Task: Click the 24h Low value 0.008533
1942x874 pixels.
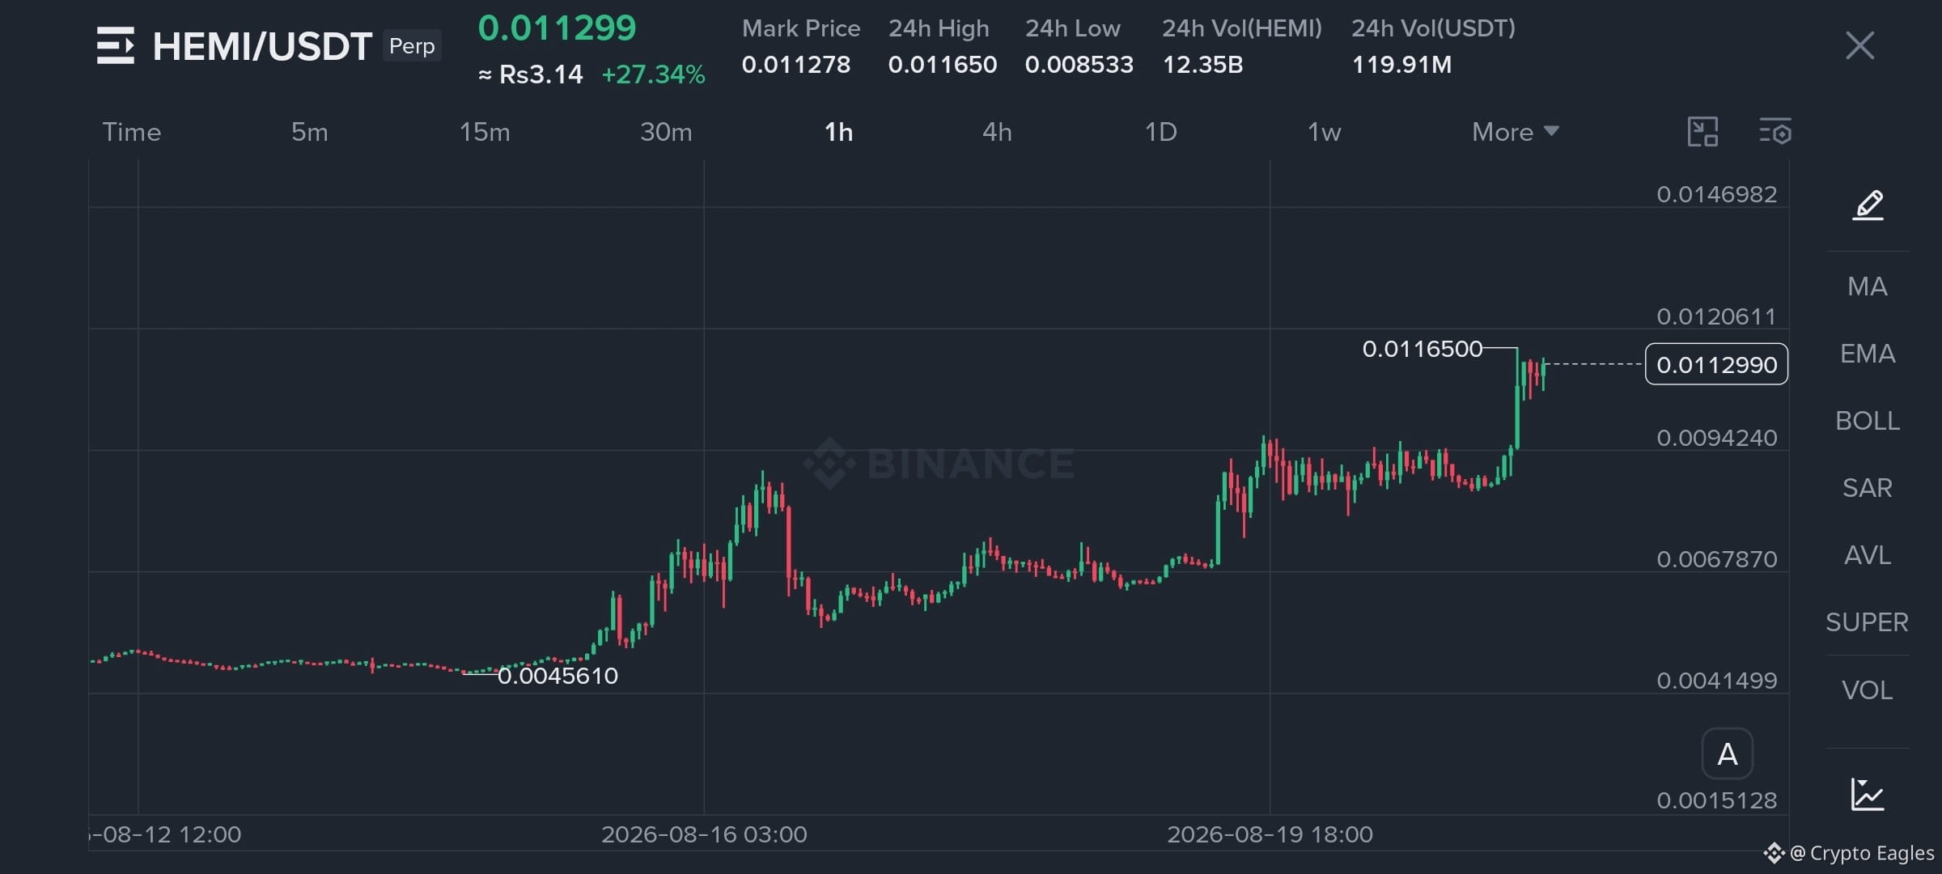Action: point(1079,65)
